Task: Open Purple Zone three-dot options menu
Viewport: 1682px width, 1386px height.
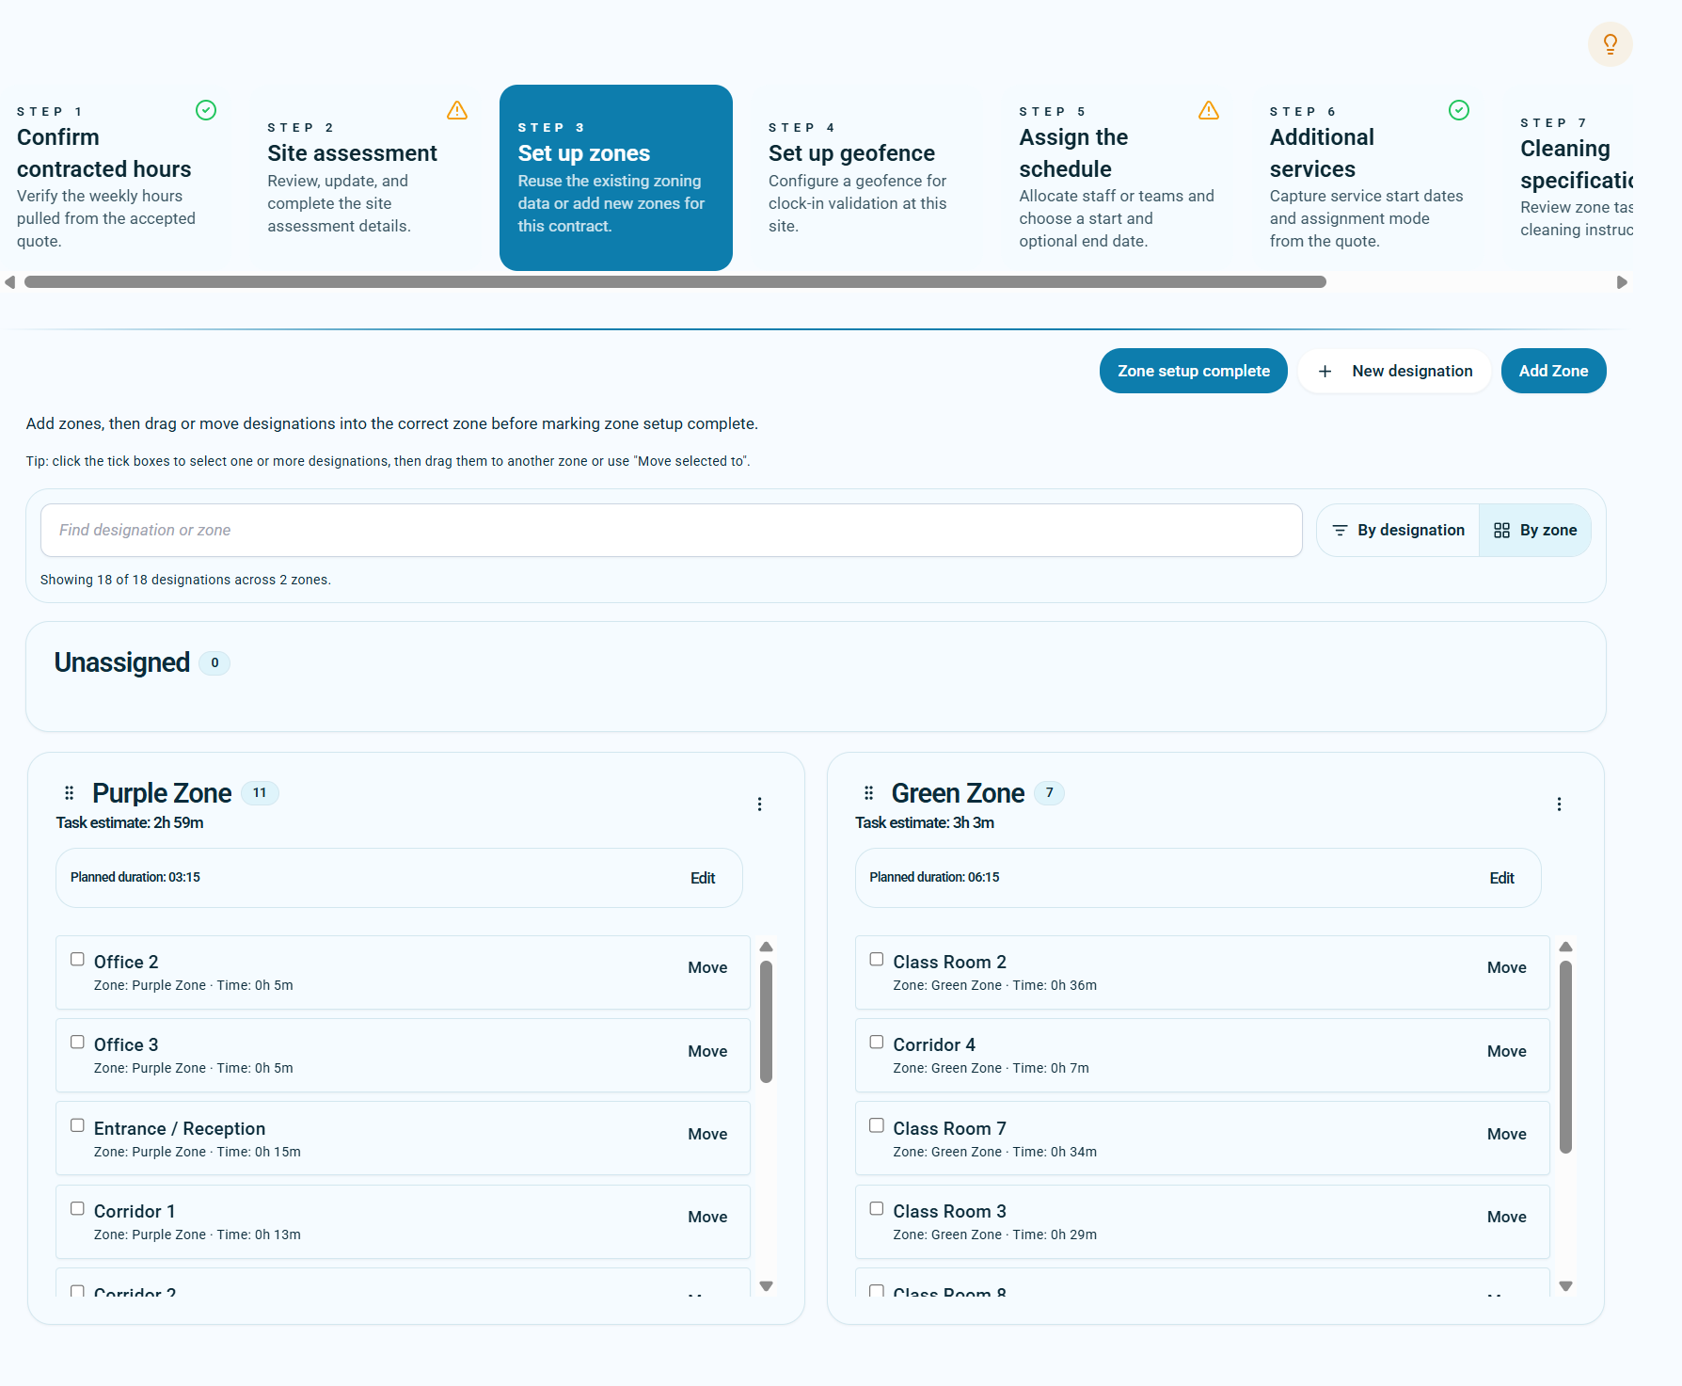Action: pos(760,805)
